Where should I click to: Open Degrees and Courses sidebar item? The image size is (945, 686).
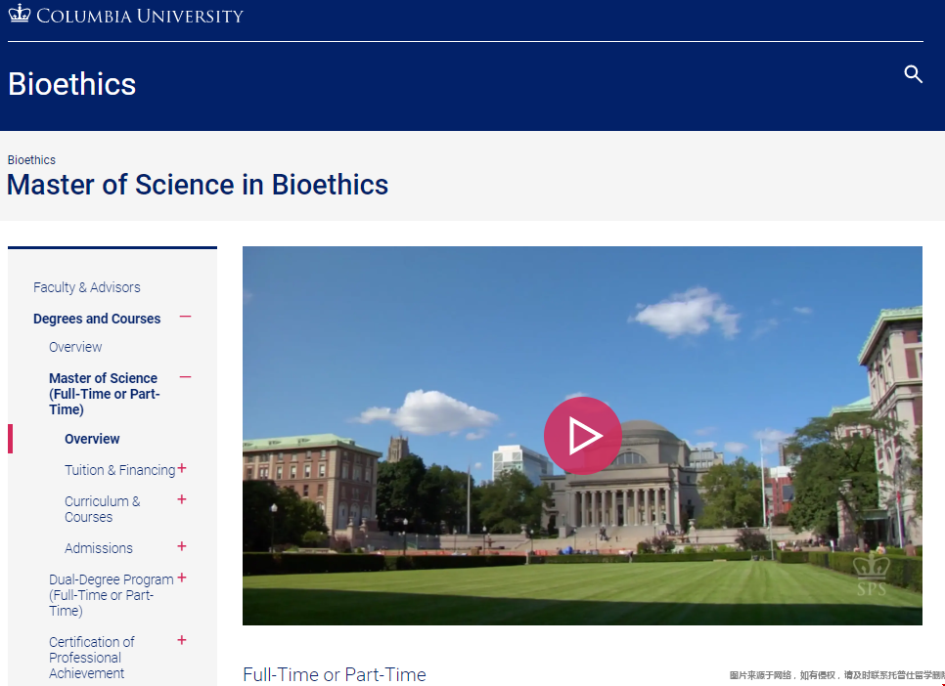[x=97, y=319]
